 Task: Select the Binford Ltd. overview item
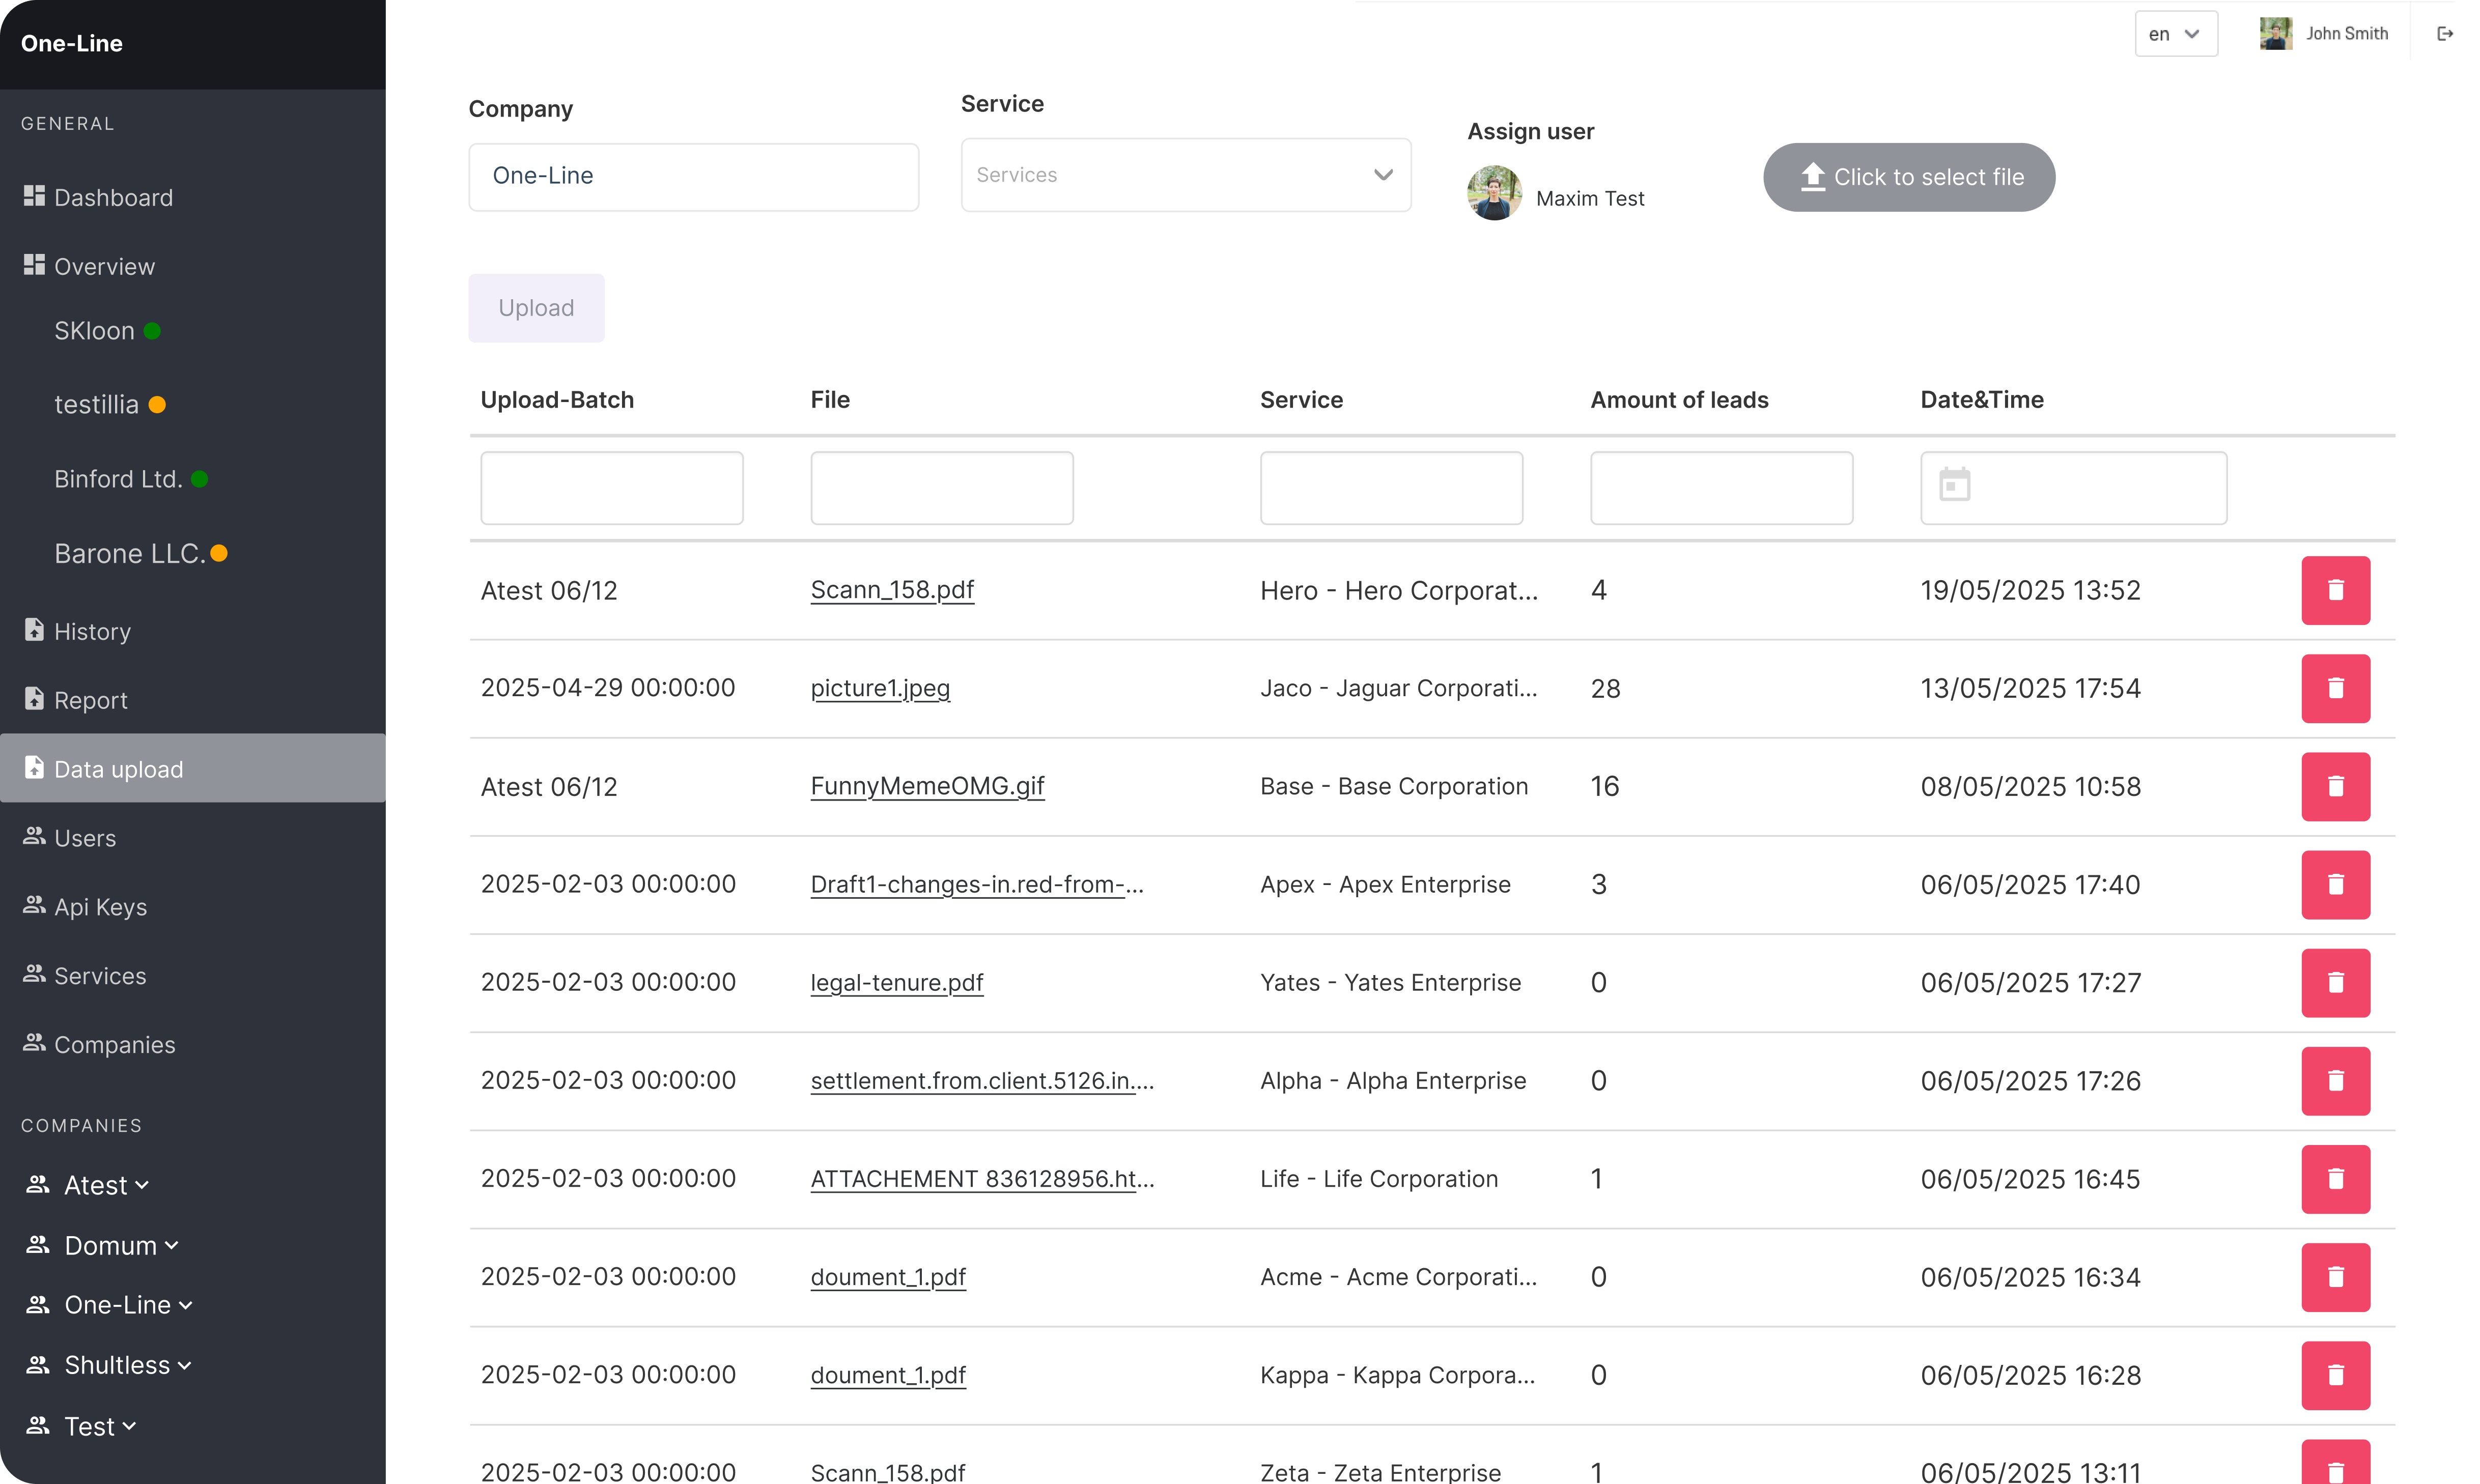(118, 479)
